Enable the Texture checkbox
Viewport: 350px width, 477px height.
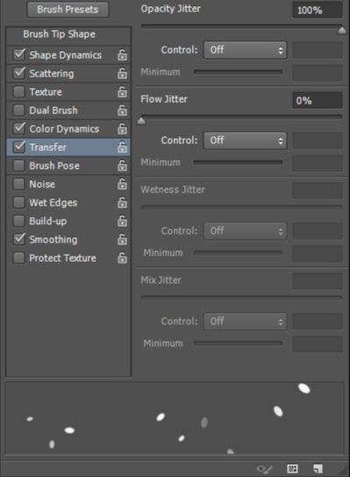pos(18,92)
